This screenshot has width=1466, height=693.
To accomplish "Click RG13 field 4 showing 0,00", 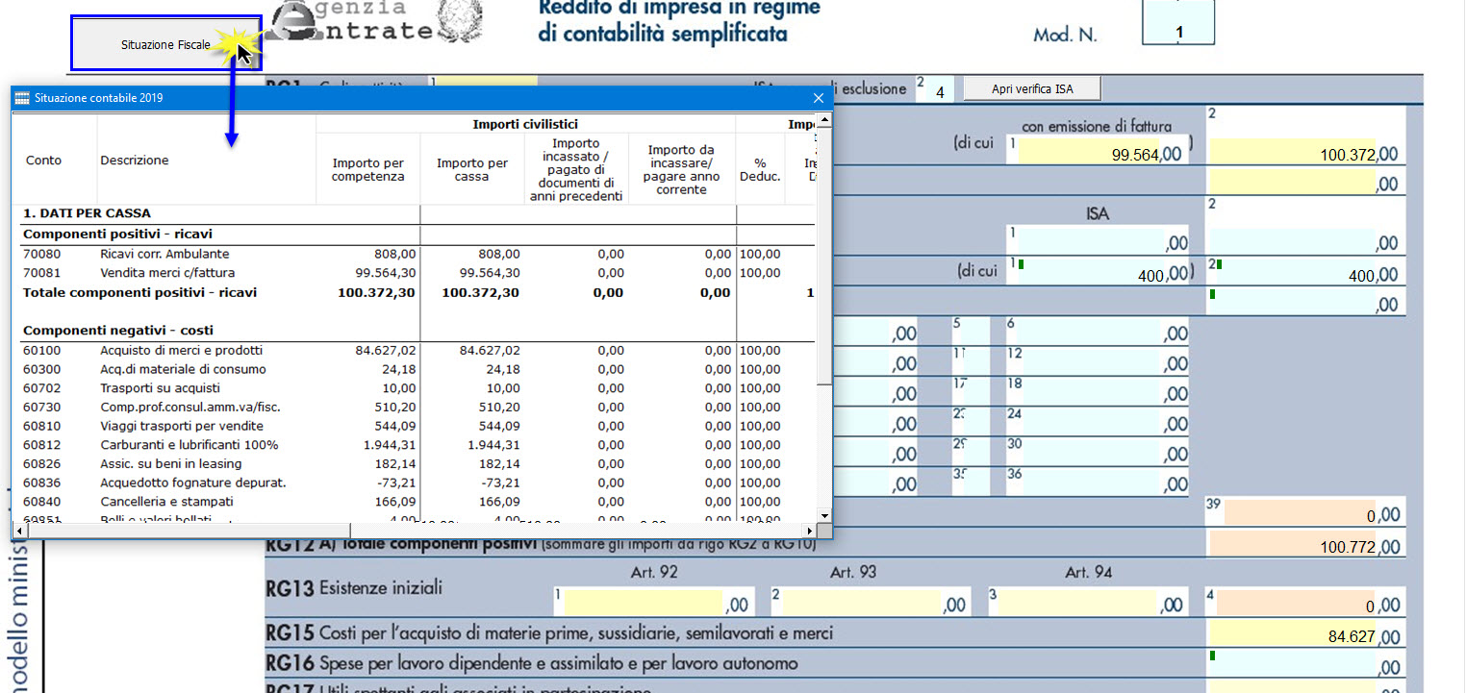I will [1303, 602].
